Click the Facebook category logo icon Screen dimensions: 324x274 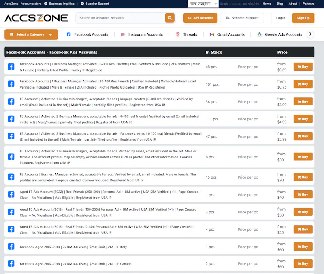click(69, 34)
